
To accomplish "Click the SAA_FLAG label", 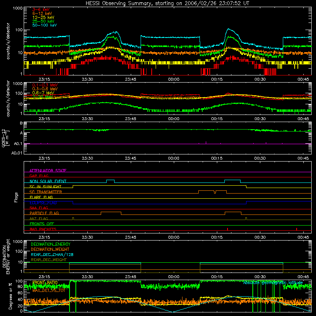I will (39, 208).
